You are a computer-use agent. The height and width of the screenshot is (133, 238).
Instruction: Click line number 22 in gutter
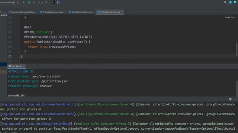[10, 42]
